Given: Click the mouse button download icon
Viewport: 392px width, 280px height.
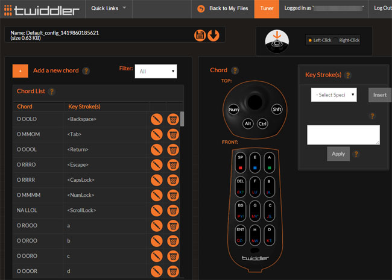Looking at the screenshot, I should click(x=277, y=42).
